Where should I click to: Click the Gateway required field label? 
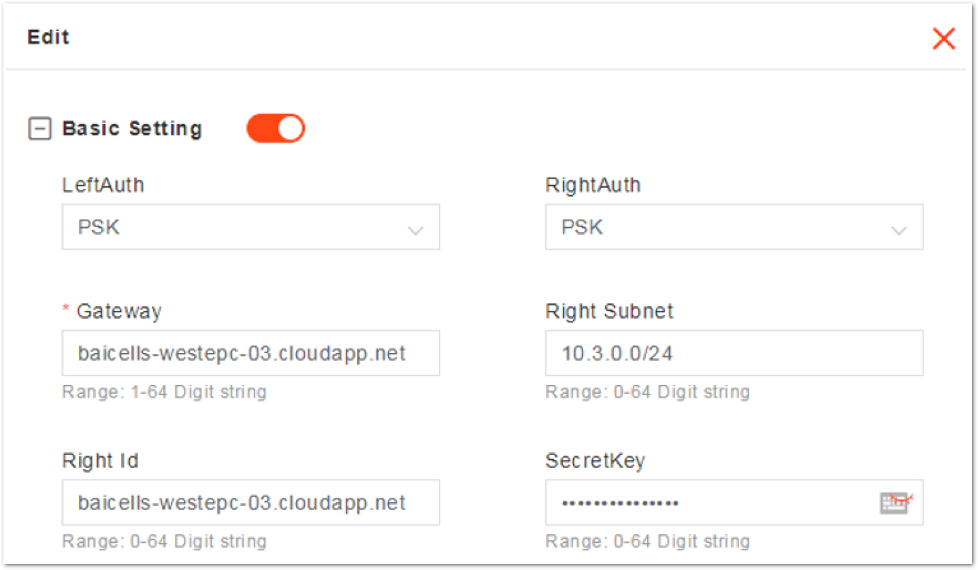[112, 312]
